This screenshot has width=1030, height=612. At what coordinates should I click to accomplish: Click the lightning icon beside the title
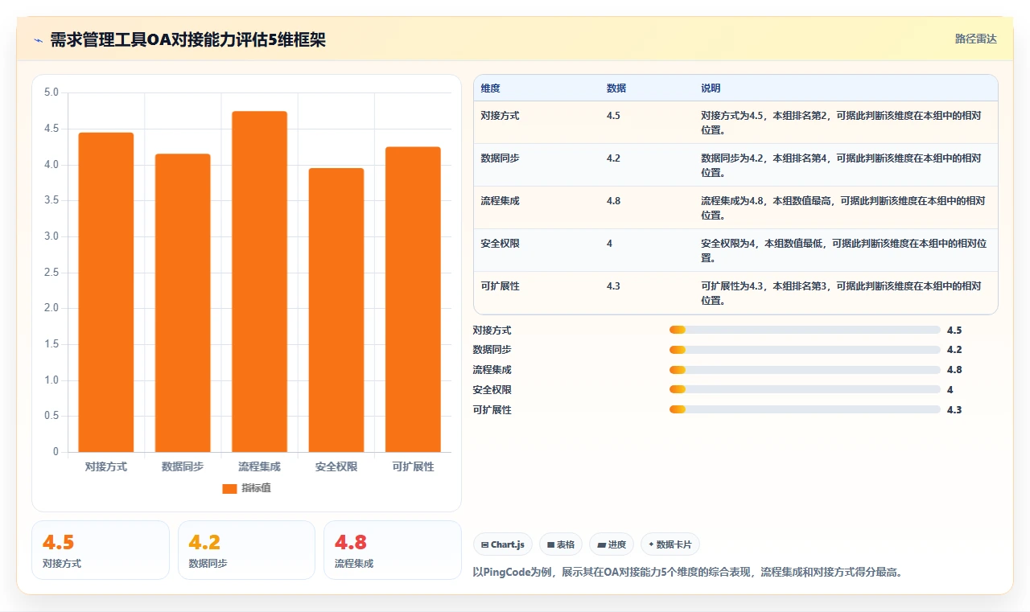(x=38, y=39)
